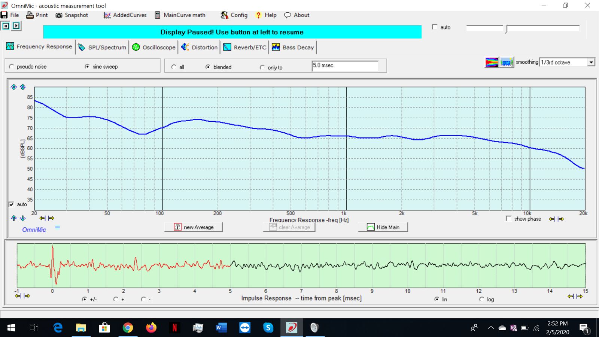Shift graph up with blue up arrow
Image resolution: width=599 pixels, height=337 pixels.
coord(14,218)
